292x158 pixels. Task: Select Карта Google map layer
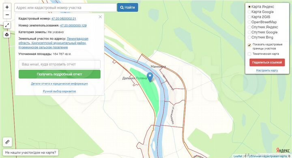pyautogui.click(x=249, y=12)
